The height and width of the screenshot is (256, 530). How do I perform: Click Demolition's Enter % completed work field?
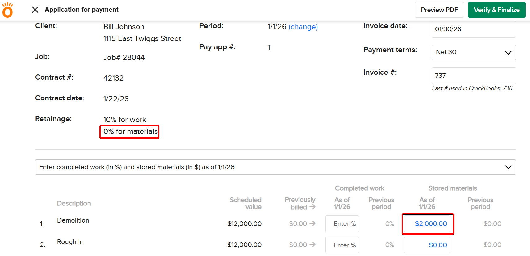click(x=342, y=224)
